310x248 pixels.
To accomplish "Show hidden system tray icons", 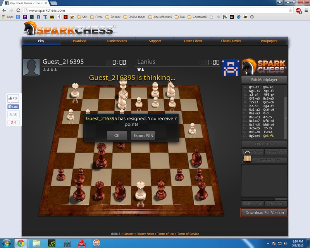I will click(x=268, y=243).
